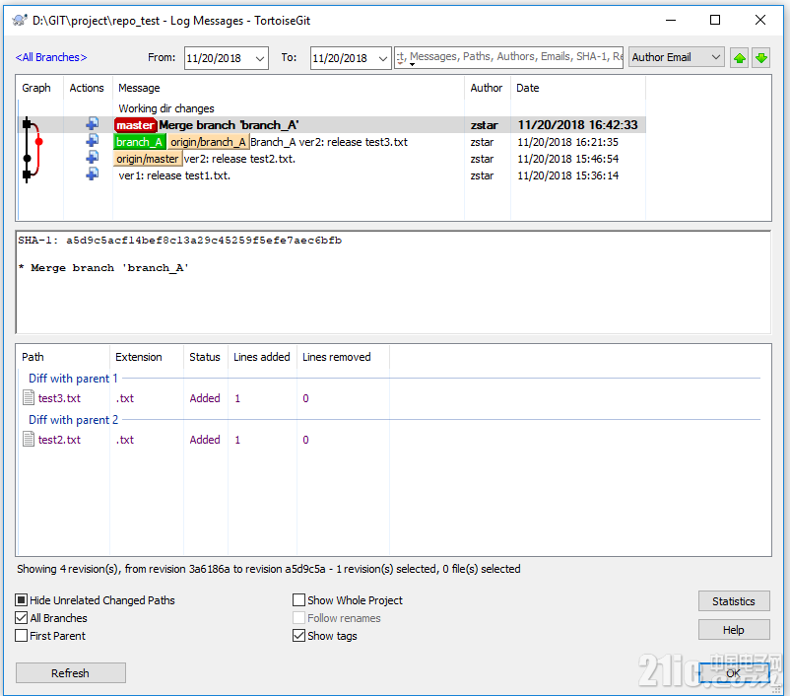Click action icon for ver1 release test1.txt row

93,174
